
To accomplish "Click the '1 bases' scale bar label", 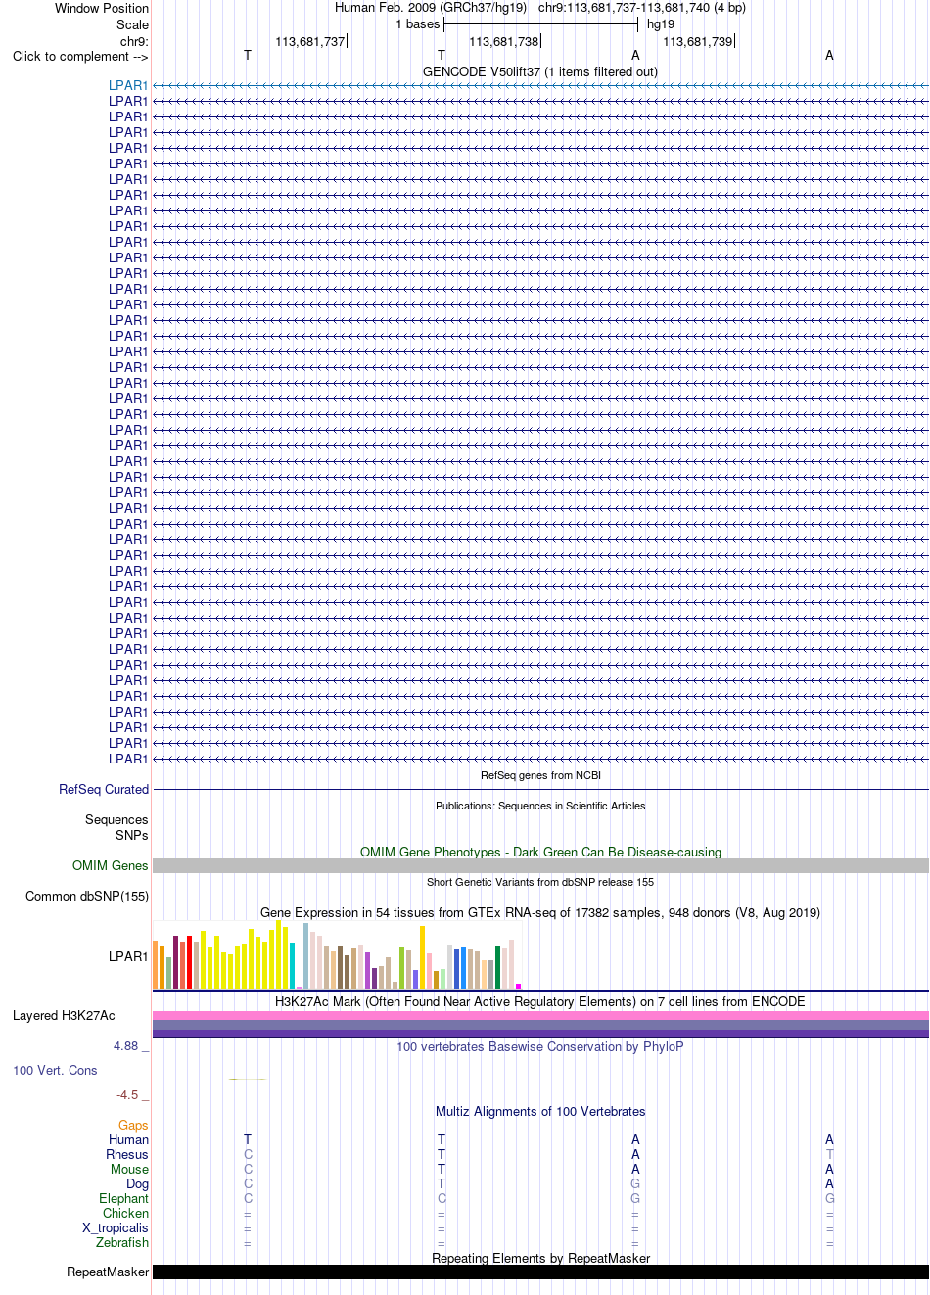I will click(x=418, y=24).
